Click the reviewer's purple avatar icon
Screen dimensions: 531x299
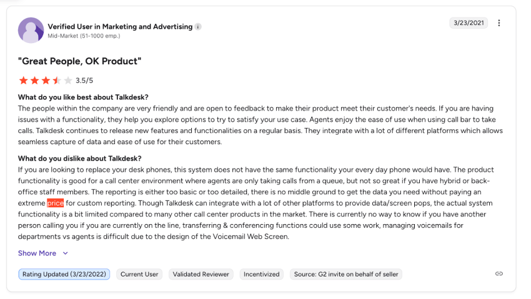31,30
